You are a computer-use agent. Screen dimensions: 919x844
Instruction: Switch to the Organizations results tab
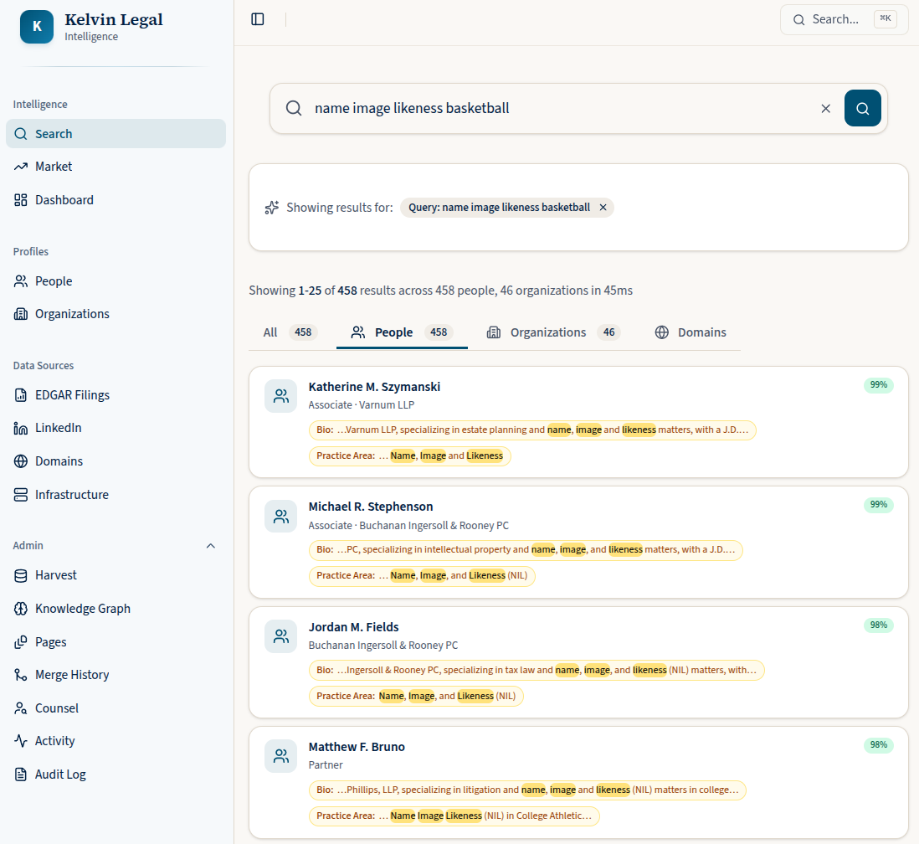[548, 332]
